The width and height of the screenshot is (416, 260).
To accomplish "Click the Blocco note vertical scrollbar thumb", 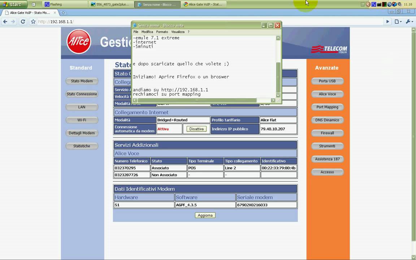I will coord(278,77).
